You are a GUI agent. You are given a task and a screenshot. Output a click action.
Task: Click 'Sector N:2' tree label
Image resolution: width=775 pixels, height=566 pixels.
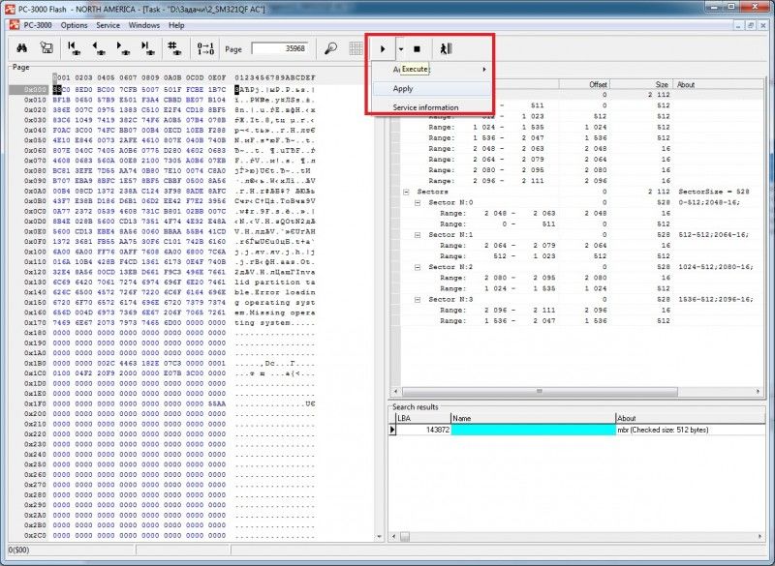[x=450, y=267]
